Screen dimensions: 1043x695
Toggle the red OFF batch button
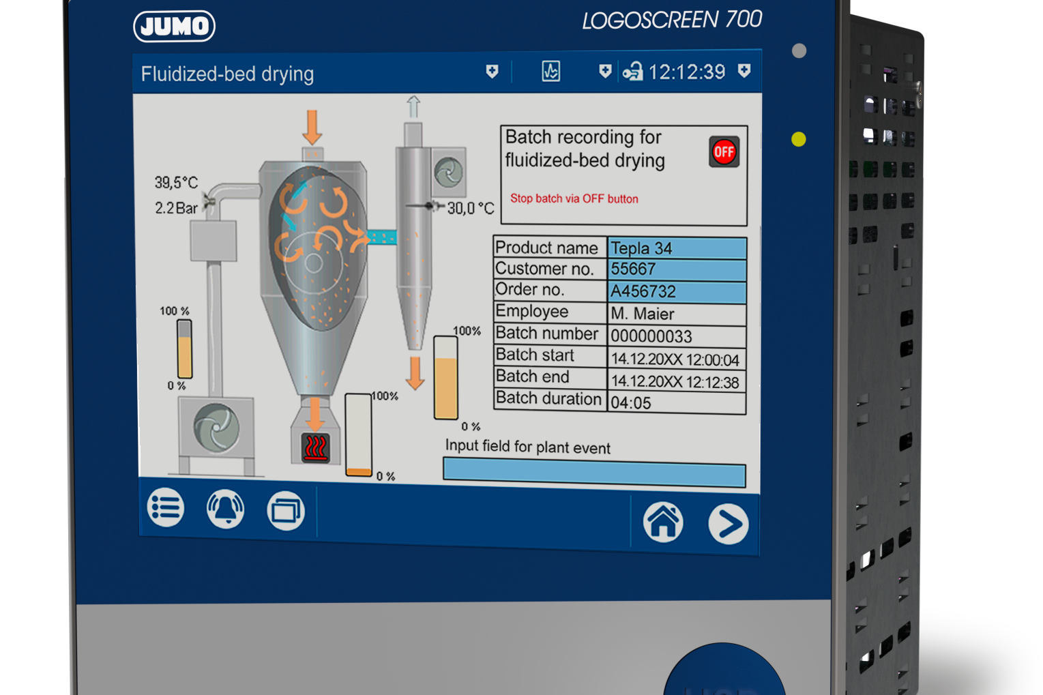[724, 151]
